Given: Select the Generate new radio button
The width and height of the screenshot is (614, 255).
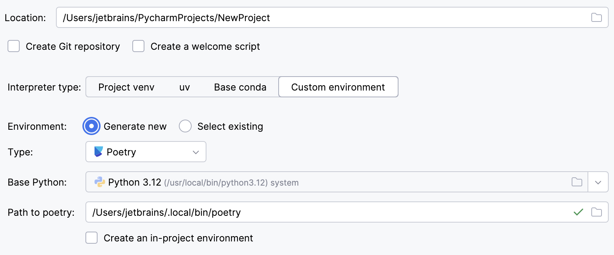Looking at the screenshot, I should coord(91,126).
